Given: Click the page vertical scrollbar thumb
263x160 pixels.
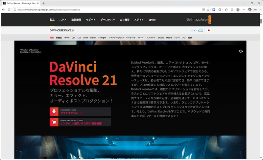Looking at the screenshot, I should coord(261,21).
